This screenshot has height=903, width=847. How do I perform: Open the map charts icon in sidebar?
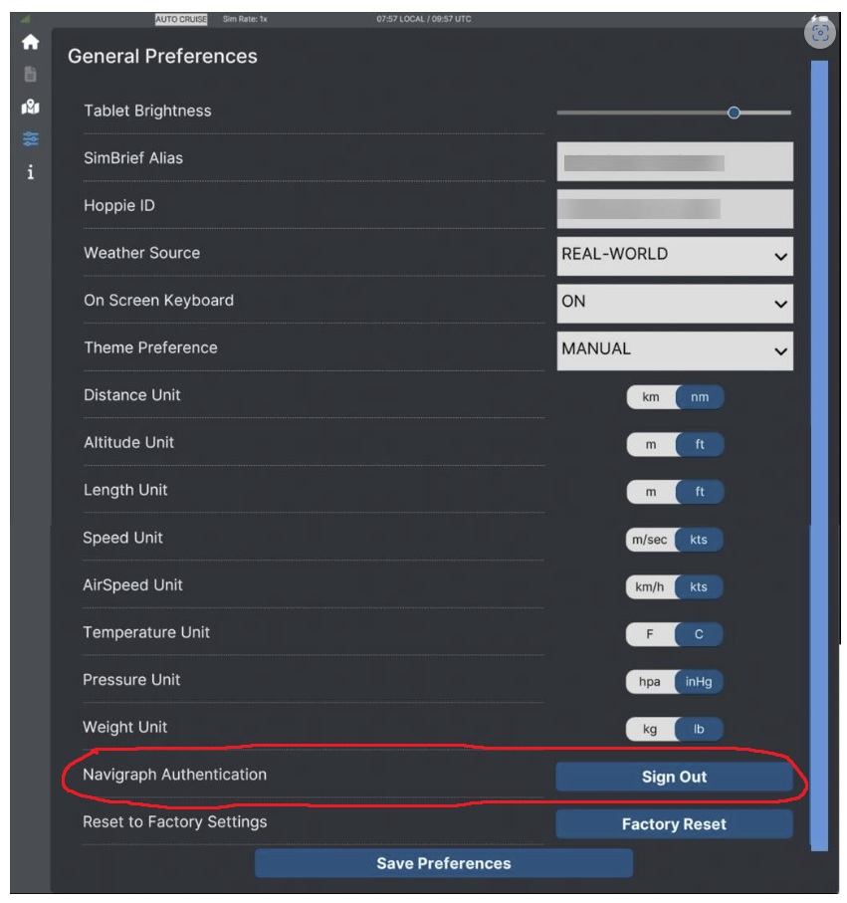coord(30,107)
